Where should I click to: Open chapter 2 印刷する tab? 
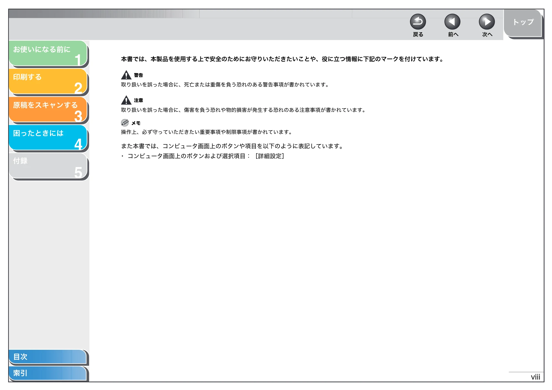click(x=48, y=81)
